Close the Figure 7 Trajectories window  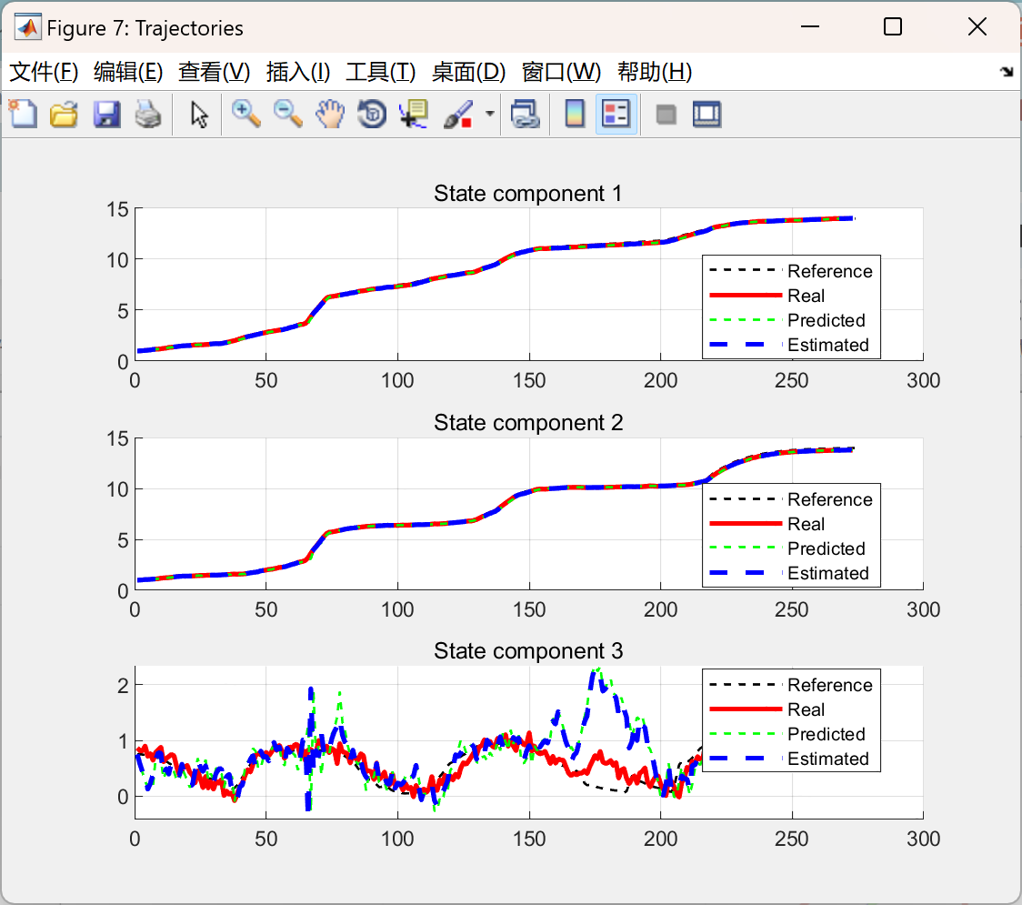click(x=977, y=26)
